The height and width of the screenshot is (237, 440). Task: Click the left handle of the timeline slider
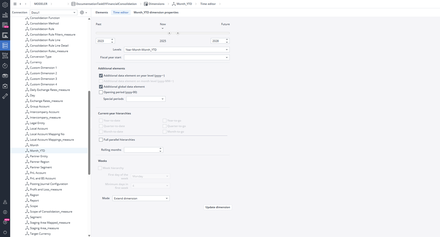(x=169, y=33)
